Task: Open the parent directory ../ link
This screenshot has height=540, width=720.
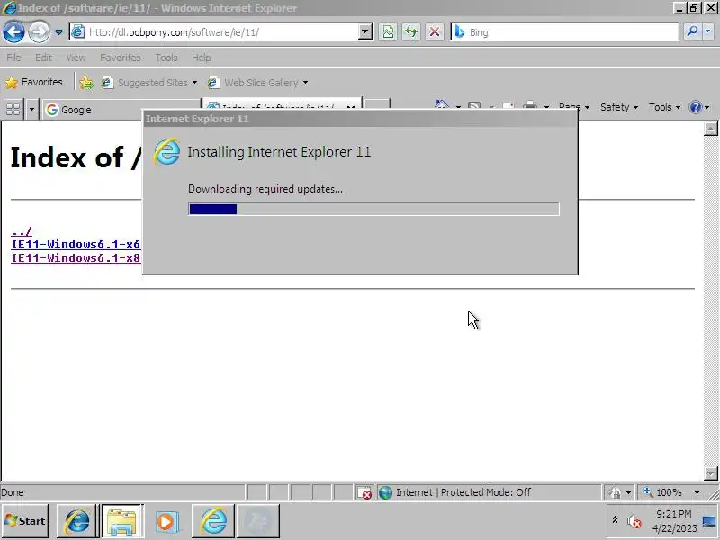Action: click(22, 231)
